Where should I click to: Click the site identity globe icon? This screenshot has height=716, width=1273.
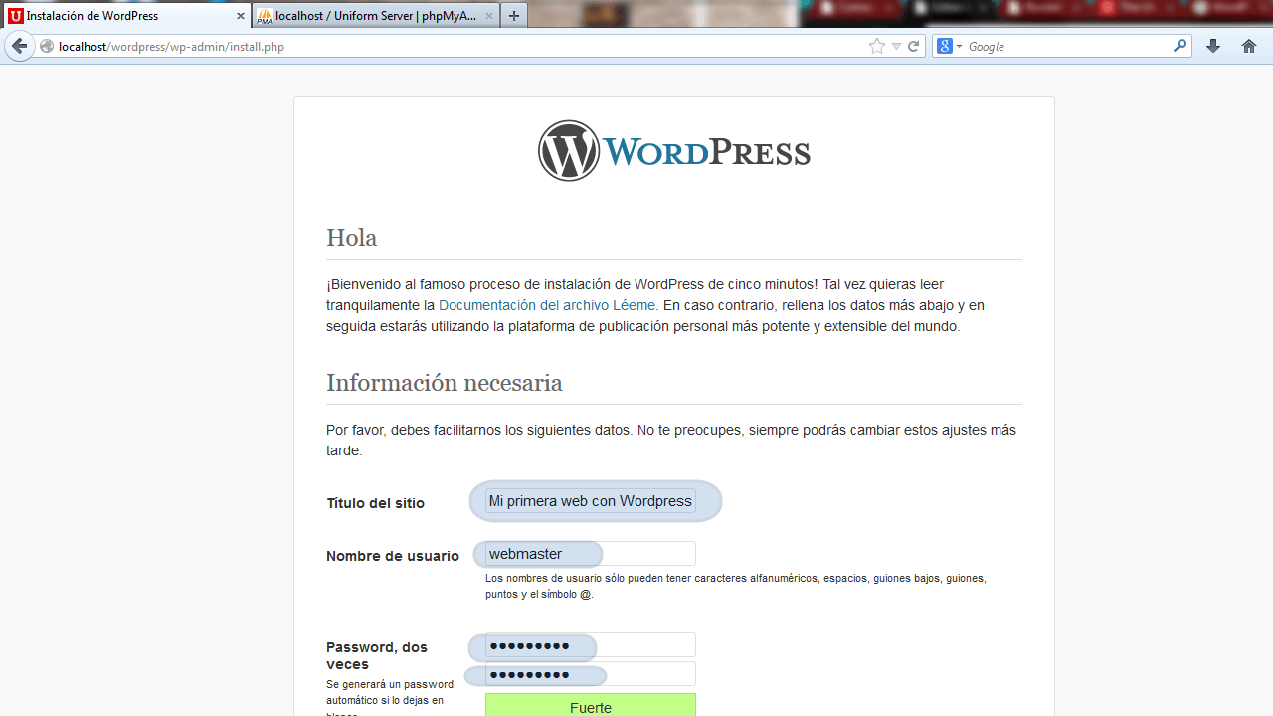coord(47,46)
